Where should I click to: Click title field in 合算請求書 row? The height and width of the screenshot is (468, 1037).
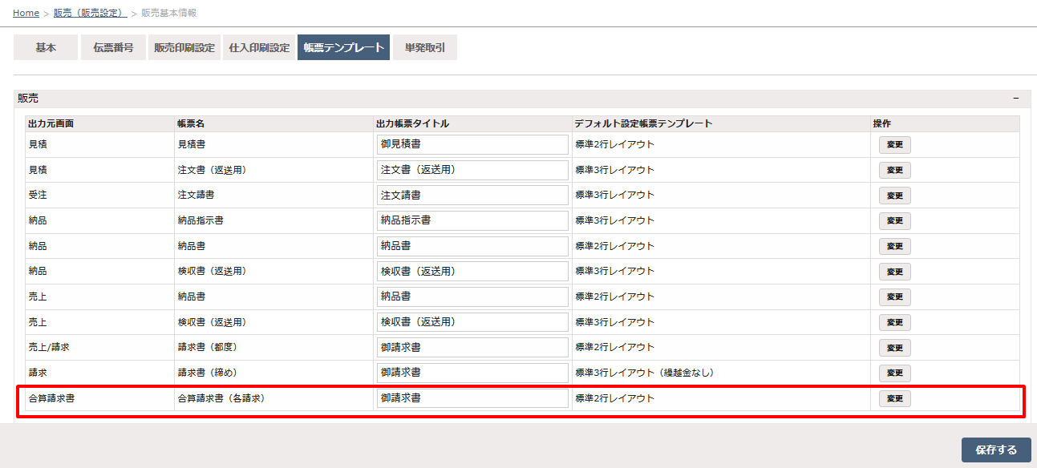[x=472, y=398]
